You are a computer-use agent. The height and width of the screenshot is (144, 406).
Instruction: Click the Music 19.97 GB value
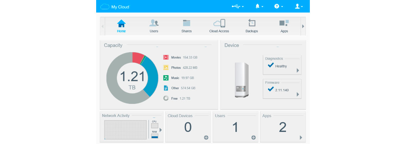188,78
